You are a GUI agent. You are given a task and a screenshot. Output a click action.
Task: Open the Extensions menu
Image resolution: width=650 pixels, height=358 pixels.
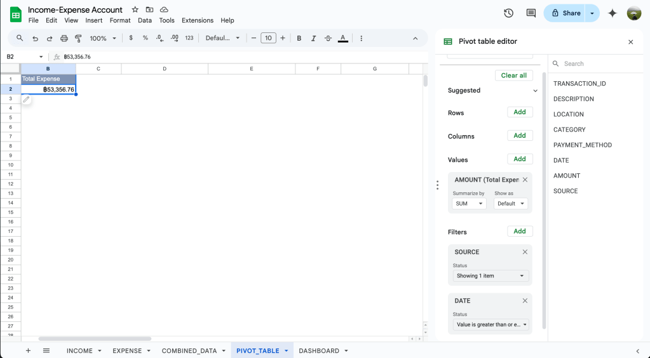coord(197,20)
